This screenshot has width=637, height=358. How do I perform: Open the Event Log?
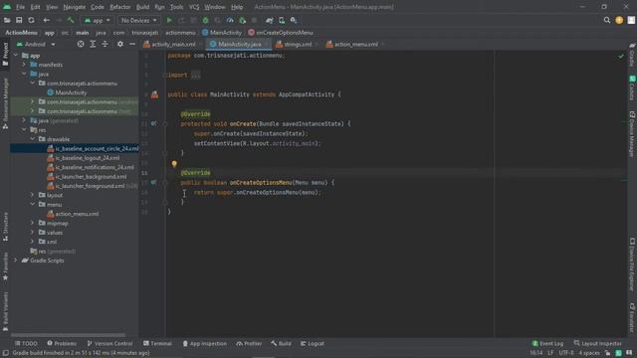547,343
